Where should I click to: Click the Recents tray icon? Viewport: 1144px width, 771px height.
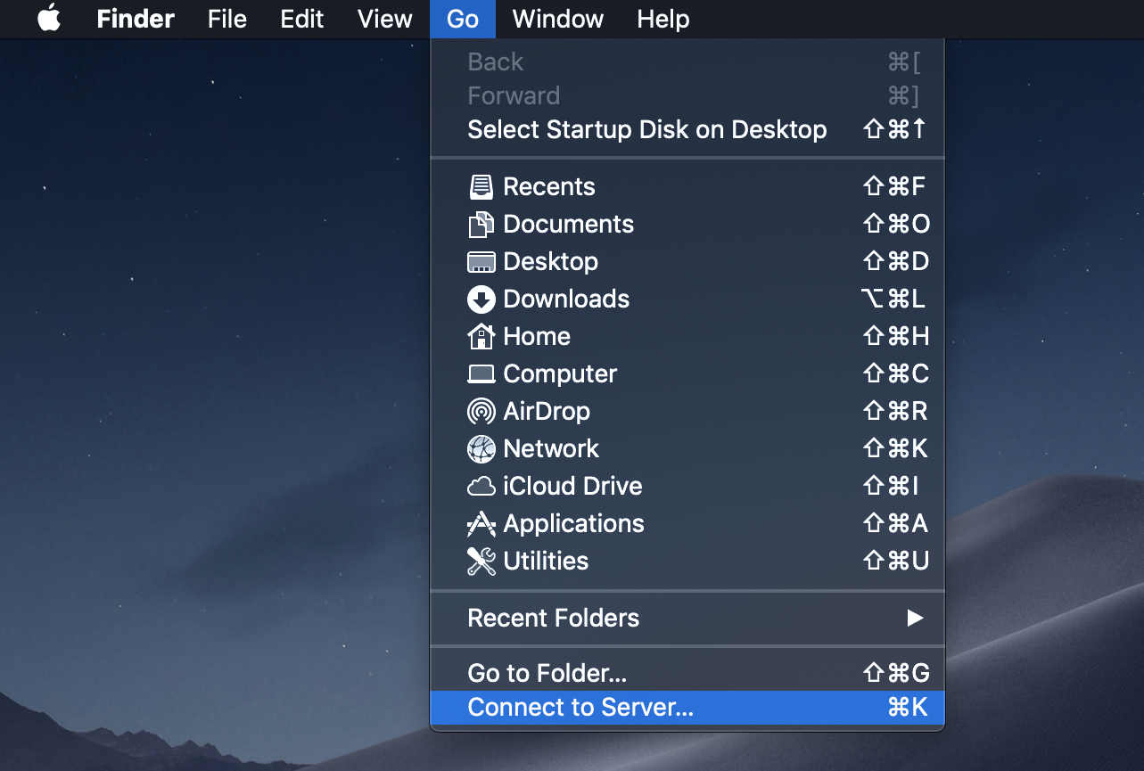tap(481, 186)
